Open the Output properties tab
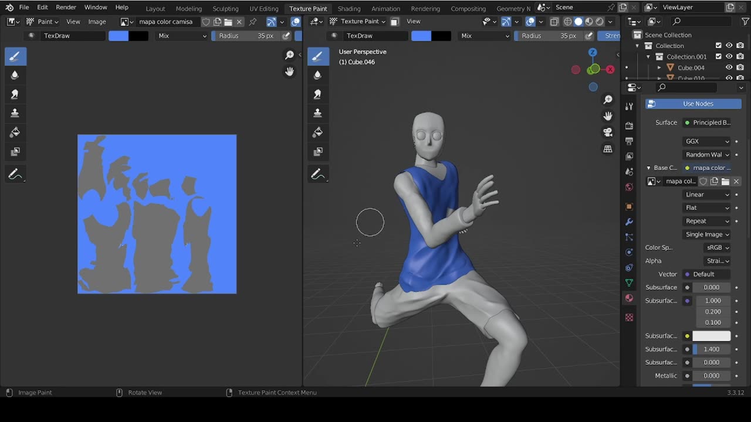This screenshot has height=422, width=751. (x=629, y=141)
